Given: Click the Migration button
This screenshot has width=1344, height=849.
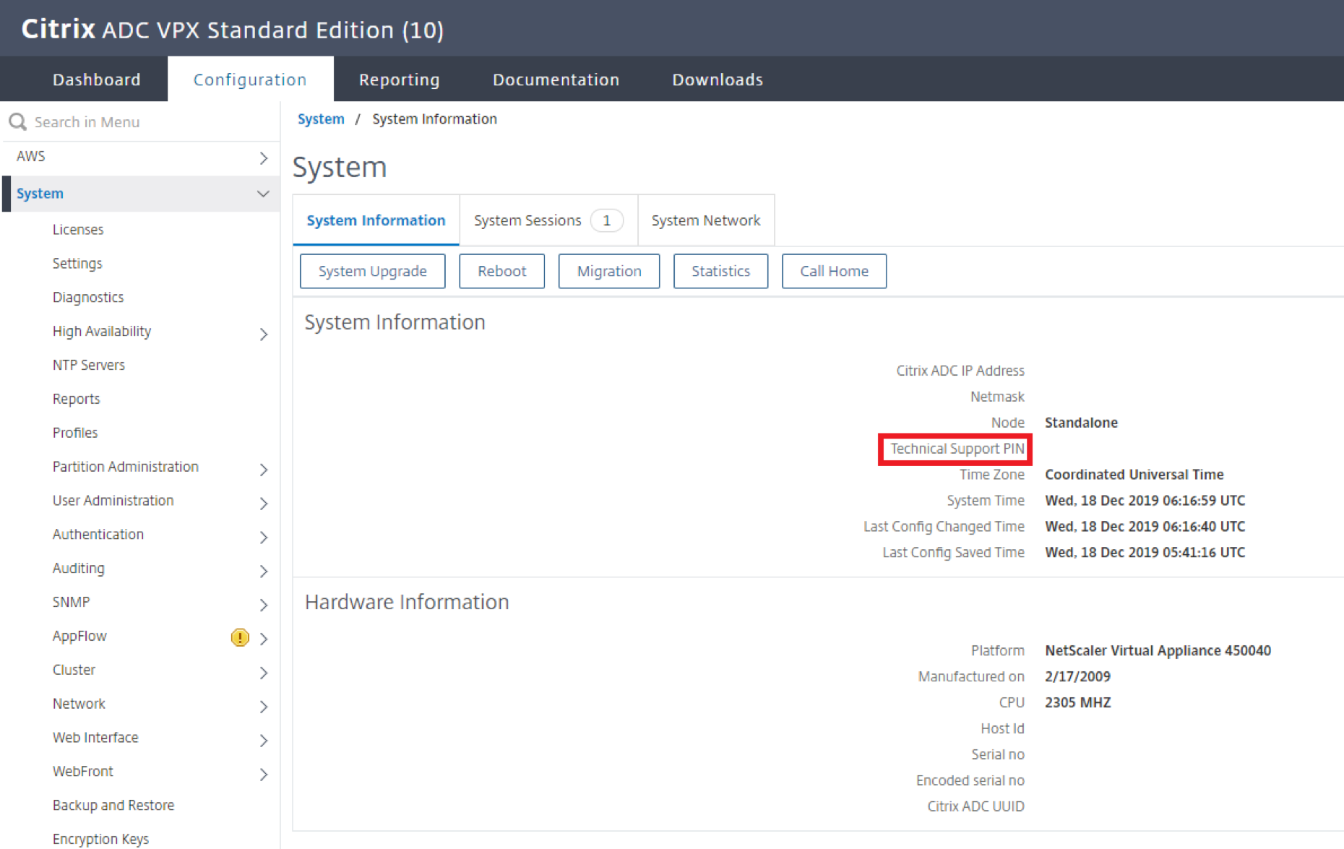Looking at the screenshot, I should point(609,271).
